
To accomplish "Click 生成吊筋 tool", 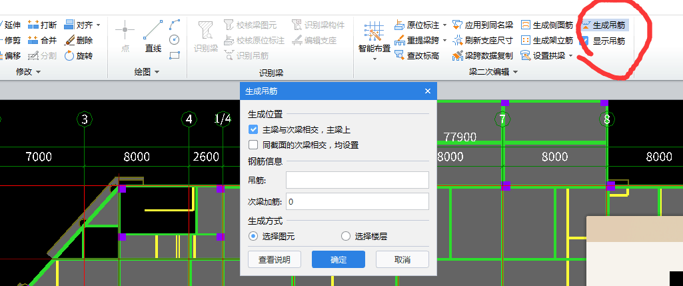I will point(604,25).
